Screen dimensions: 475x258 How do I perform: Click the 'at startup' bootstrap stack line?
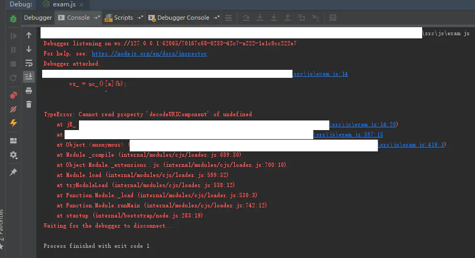tap(130, 216)
